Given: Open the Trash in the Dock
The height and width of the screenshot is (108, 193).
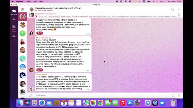Looking at the screenshot, I should (x=173, y=103).
